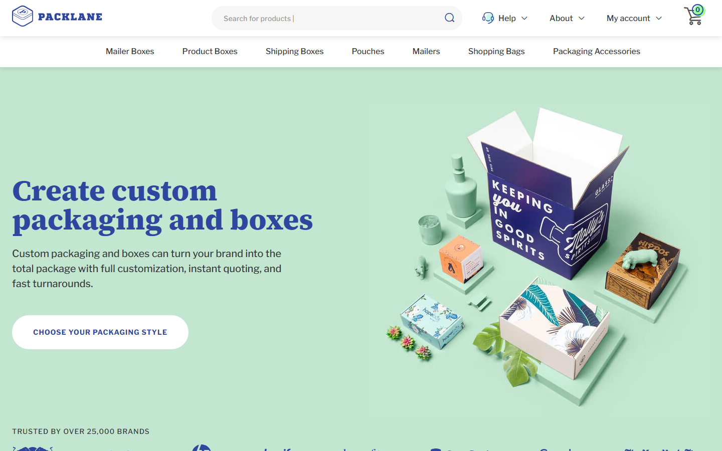
Task: Expand the My account dropdown chevron
Action: tap(659, 18)
